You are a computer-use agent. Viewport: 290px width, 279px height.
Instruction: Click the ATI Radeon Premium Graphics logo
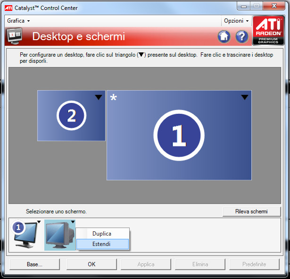[268, 30]
